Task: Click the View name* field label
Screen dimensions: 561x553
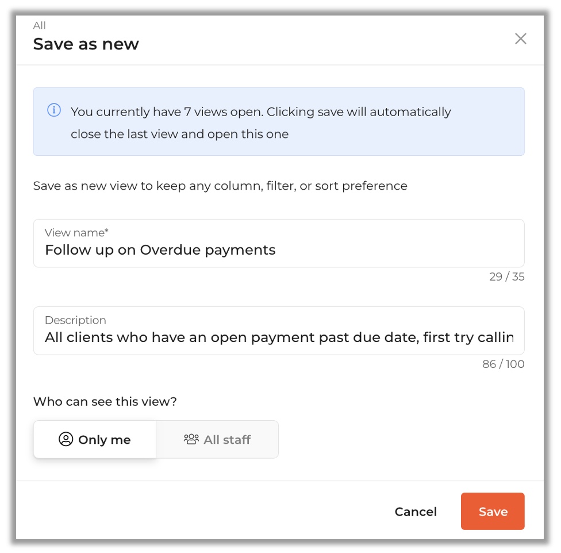Action: tap(76, 232)
